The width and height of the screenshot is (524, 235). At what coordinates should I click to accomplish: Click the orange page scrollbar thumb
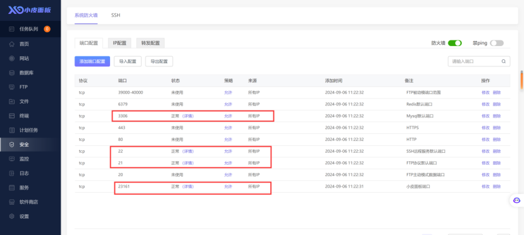coord(521,80)
